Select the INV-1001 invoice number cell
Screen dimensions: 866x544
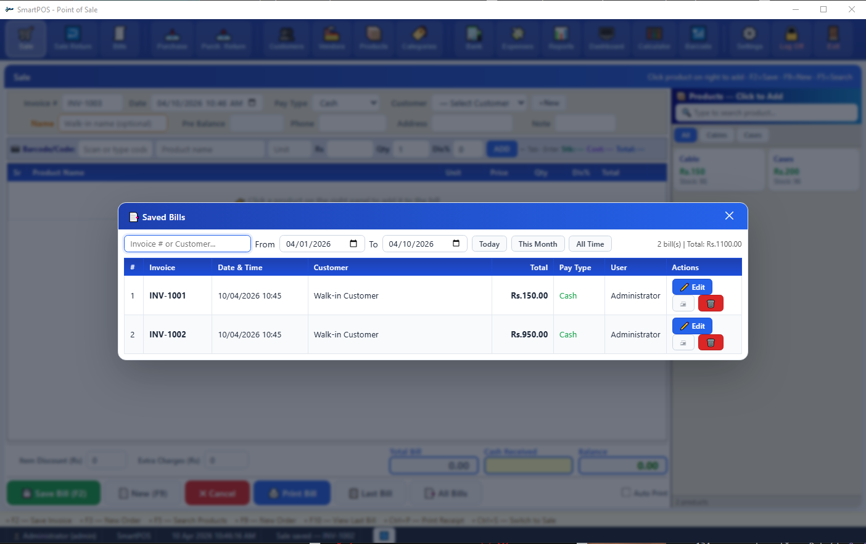[x=168, y=295]
